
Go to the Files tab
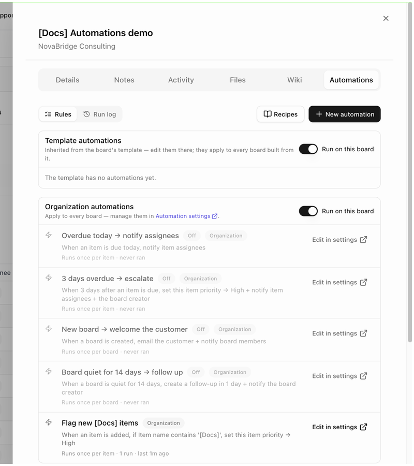click(239, 80)
